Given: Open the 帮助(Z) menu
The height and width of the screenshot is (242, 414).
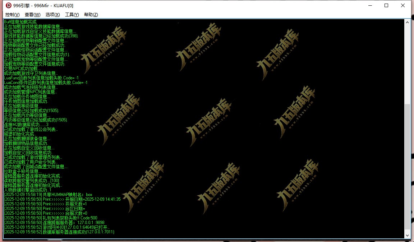Looking at the screenshot, I should (91, 14).
